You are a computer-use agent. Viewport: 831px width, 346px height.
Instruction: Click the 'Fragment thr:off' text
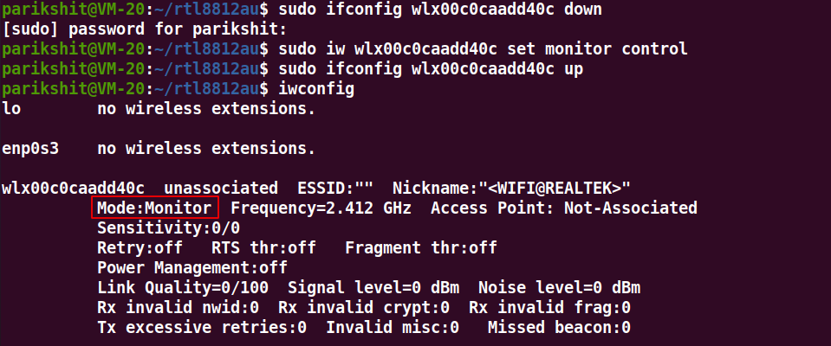[421, 247]
